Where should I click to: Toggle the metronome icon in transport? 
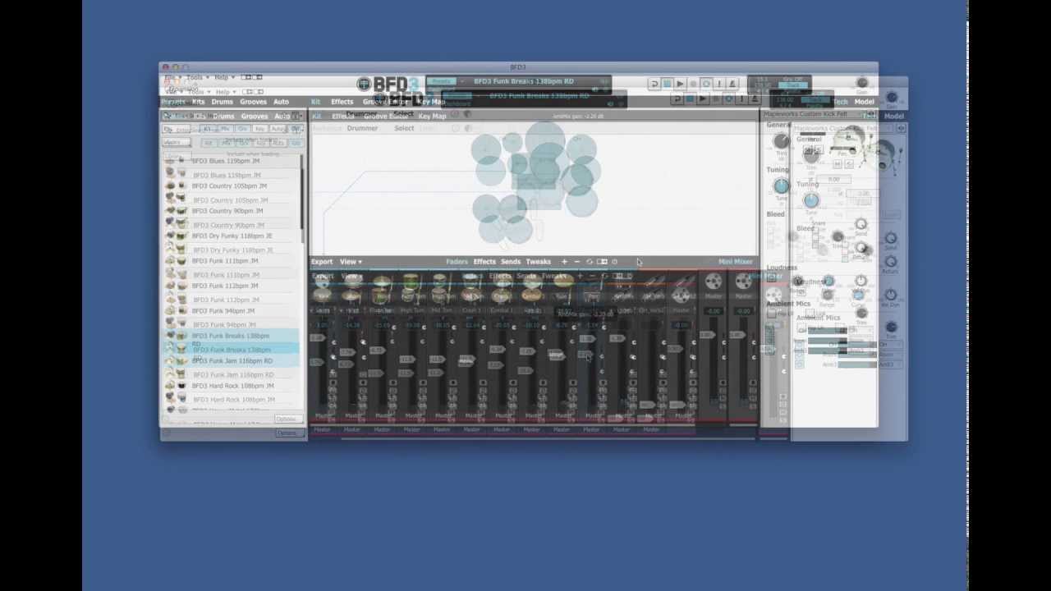(x=732, y=84)
